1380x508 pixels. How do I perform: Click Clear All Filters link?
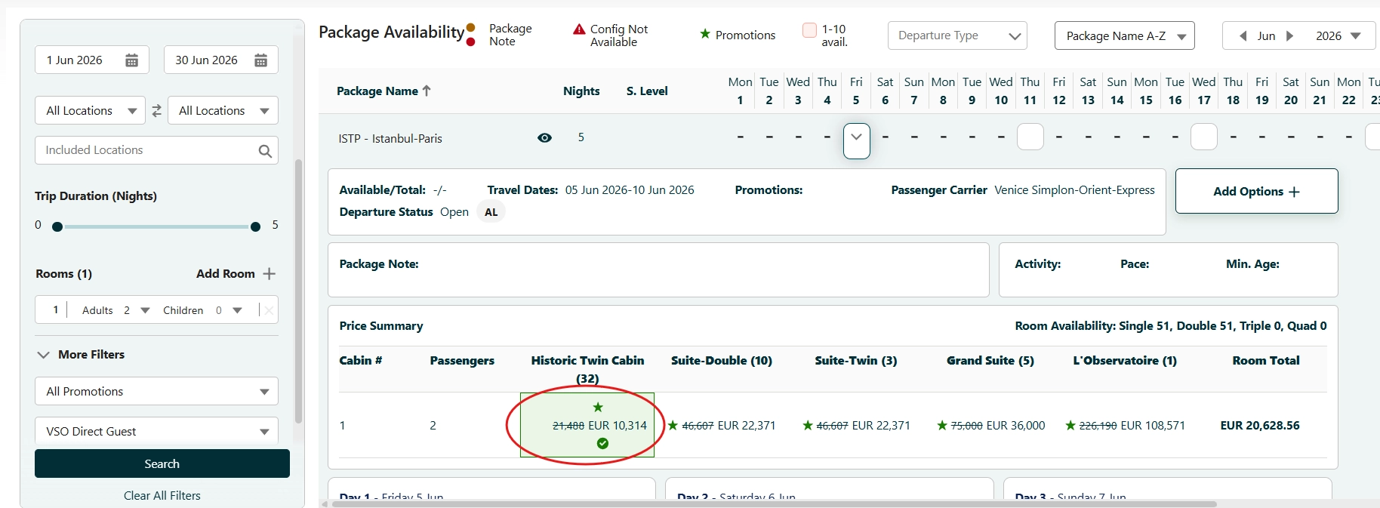(162, 496)
